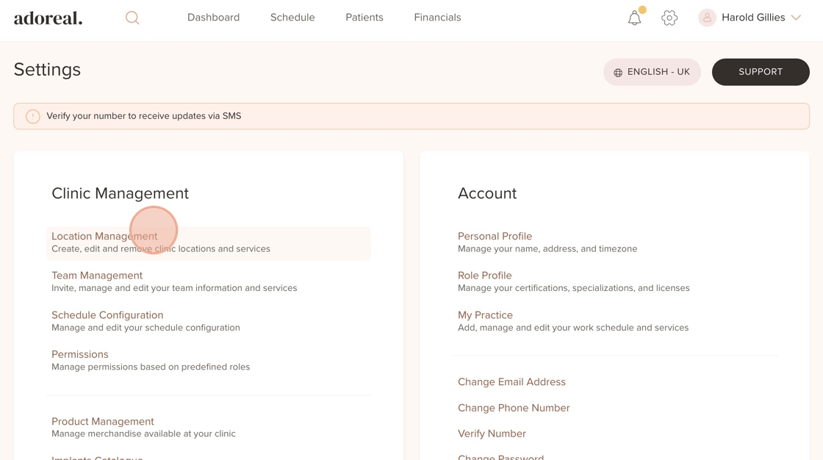
Task: Click the SMS verification warning icon
Action: click(33, 116)
